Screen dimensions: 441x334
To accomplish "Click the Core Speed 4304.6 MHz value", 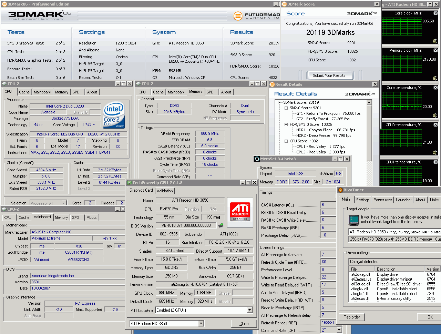I will point(46,170).
